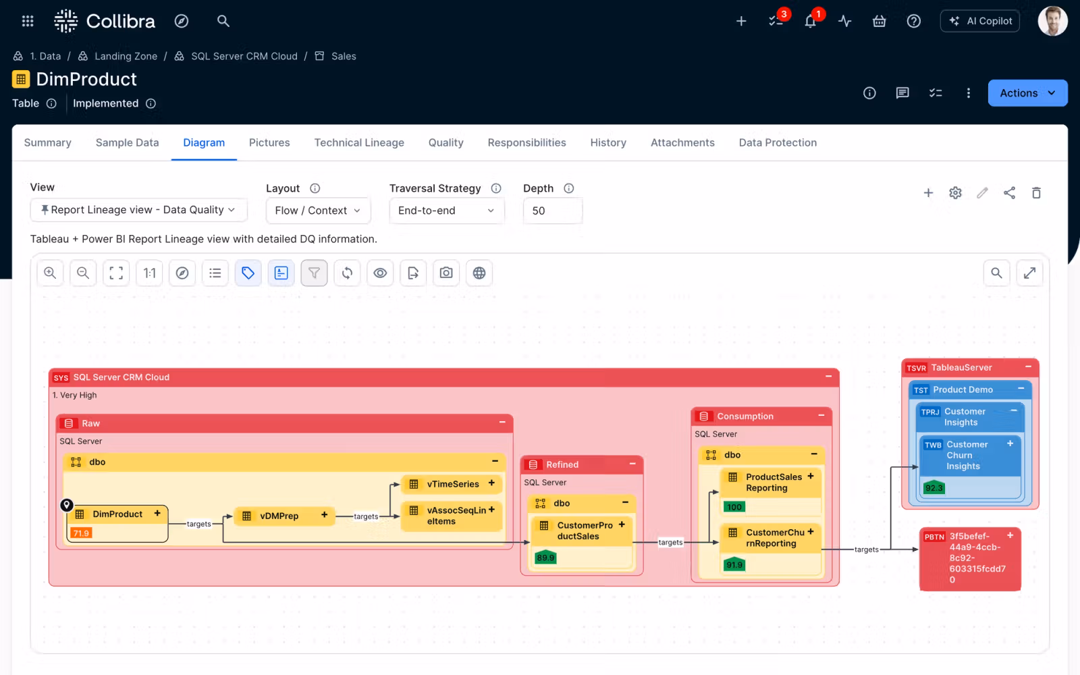Screen dimensions: 1080x675
Task: Click the refresh diagram icon
Action: (347, 273)
